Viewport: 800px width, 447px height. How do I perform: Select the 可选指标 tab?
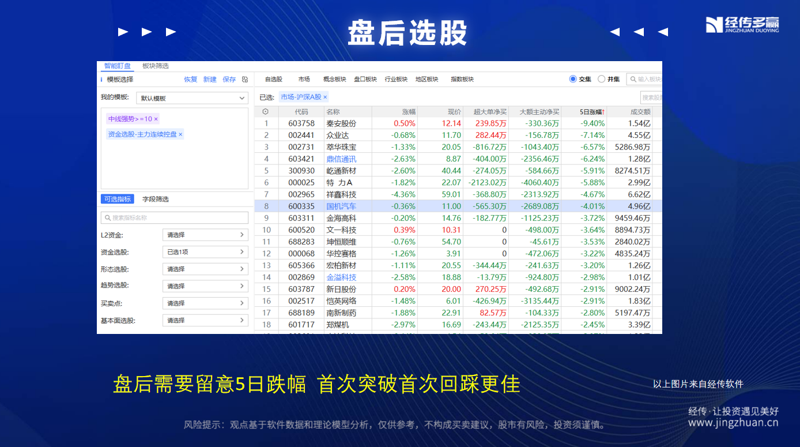click(118, 199)
